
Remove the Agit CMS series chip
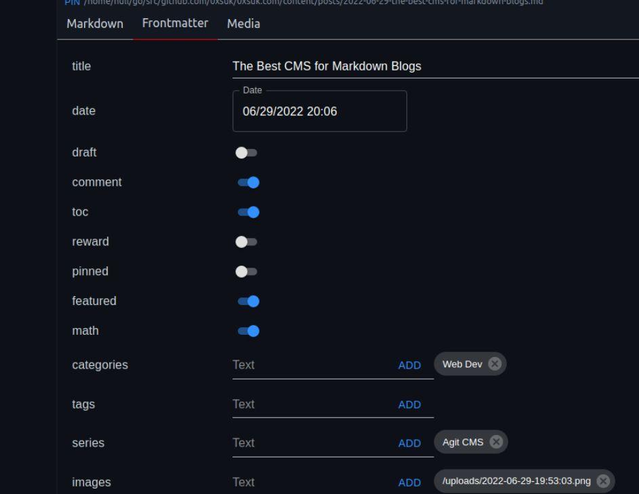coord(496,442)
